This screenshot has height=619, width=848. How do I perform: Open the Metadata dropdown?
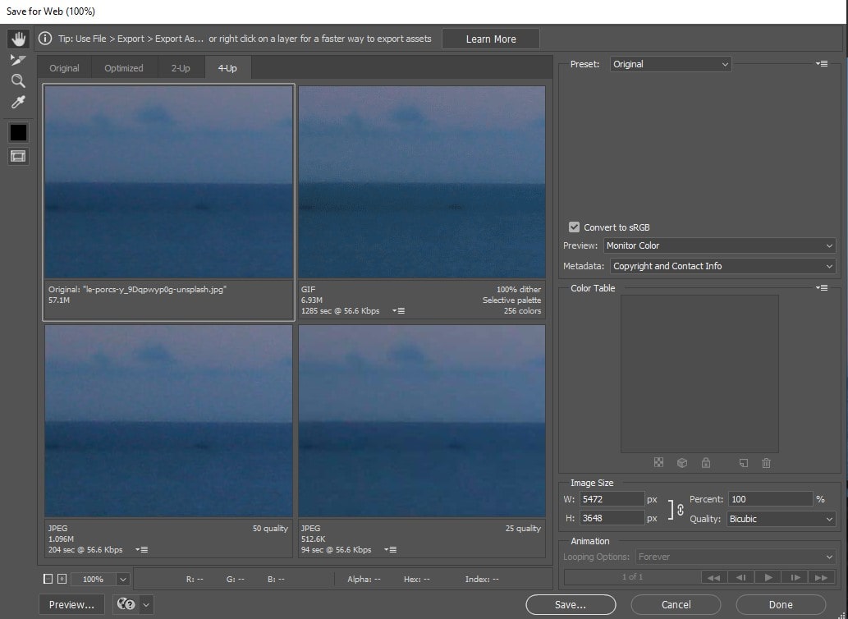[722, 265]
